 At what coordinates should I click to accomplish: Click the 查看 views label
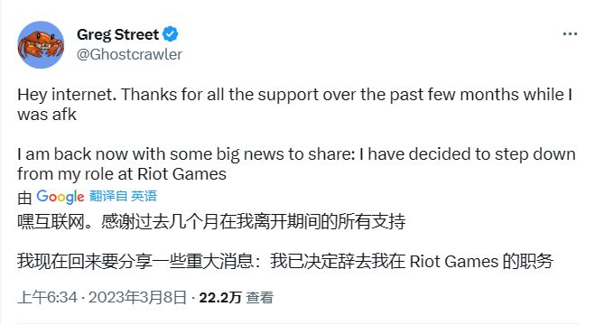[259, 297]
